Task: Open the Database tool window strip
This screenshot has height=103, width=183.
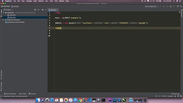Action: (182, 13)
